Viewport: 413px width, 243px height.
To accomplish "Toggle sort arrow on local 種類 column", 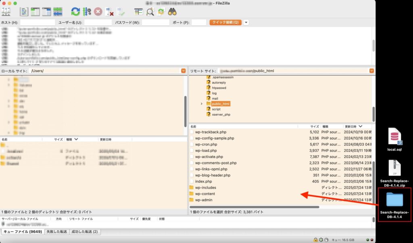I will pos(76,139).
